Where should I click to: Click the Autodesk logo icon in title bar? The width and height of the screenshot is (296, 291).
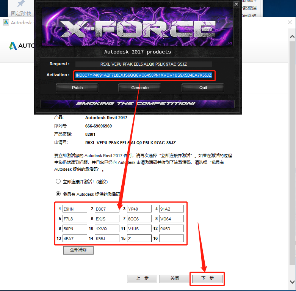(x=6, y=22)
